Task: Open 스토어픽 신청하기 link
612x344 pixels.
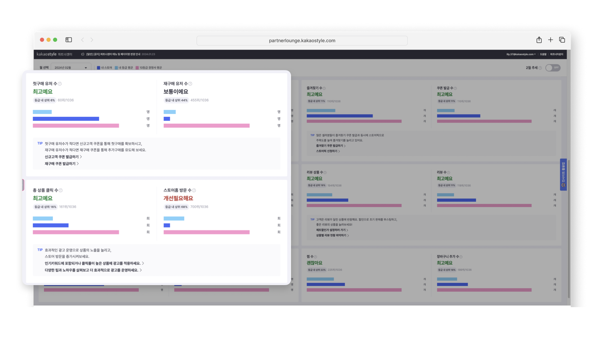Action: pyautogui.click(x=328, y=151)
